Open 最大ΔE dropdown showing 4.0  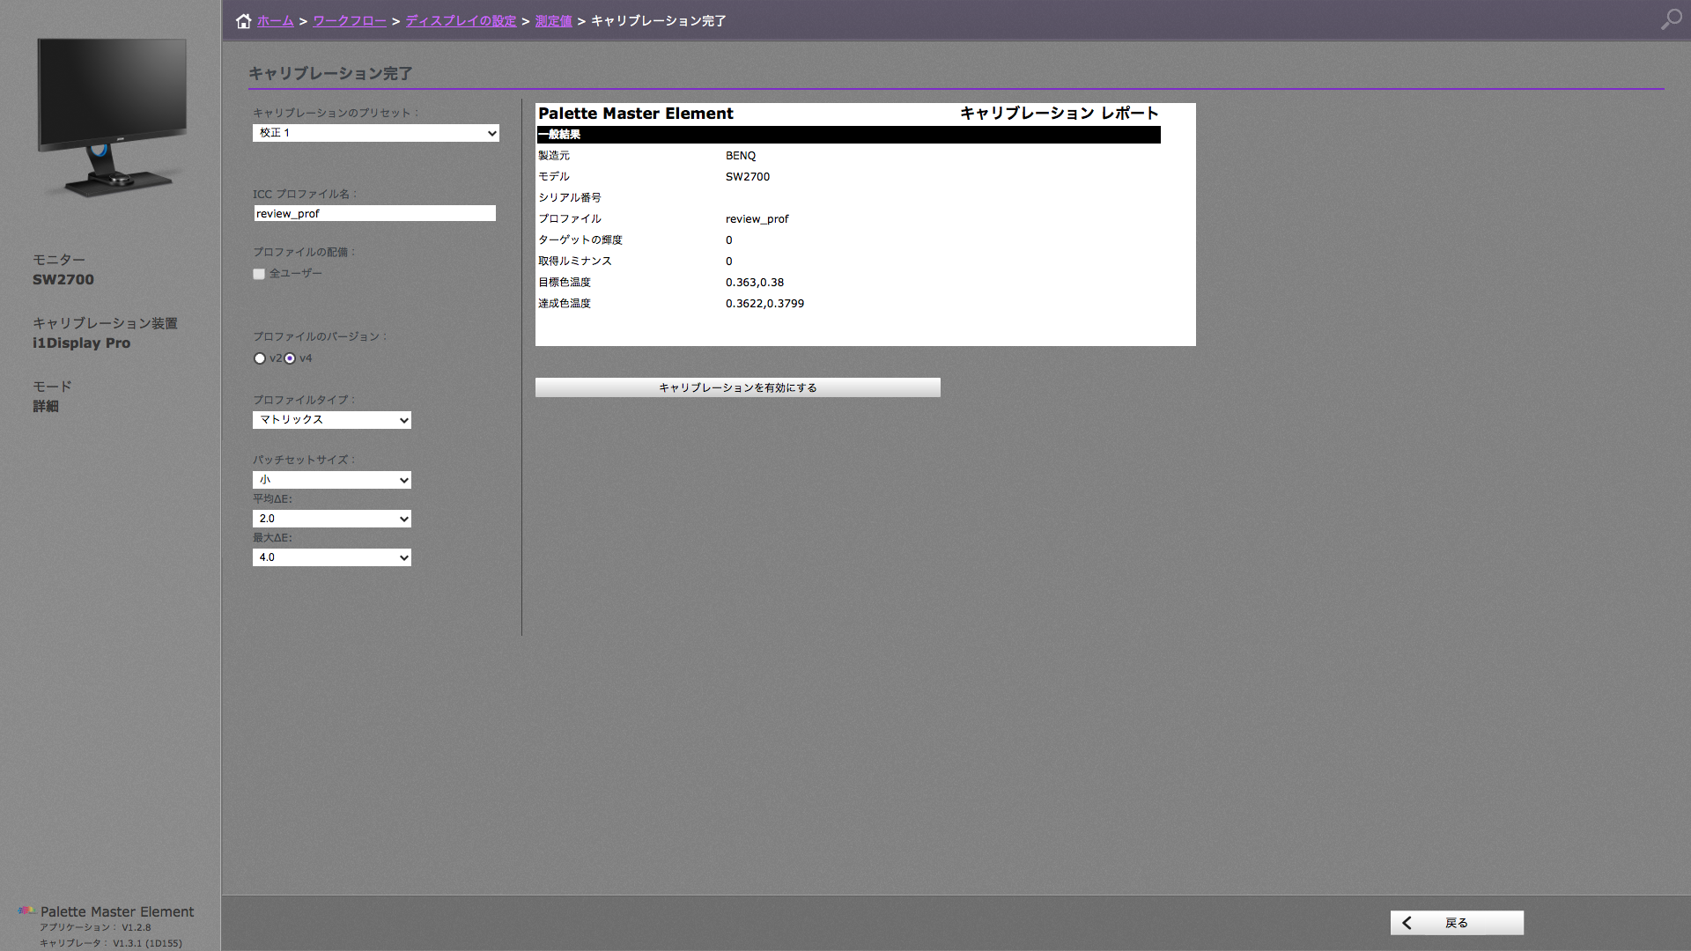pos(332,557)
